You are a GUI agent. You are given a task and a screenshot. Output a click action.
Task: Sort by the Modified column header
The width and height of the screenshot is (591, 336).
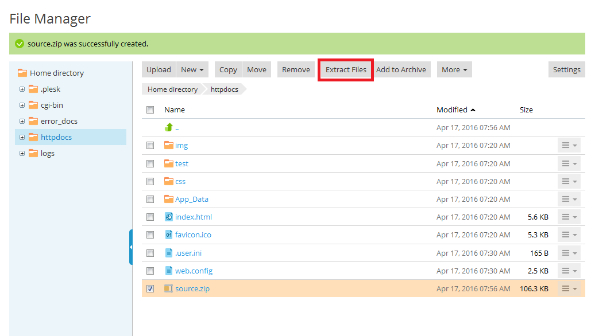click(455, 110)
